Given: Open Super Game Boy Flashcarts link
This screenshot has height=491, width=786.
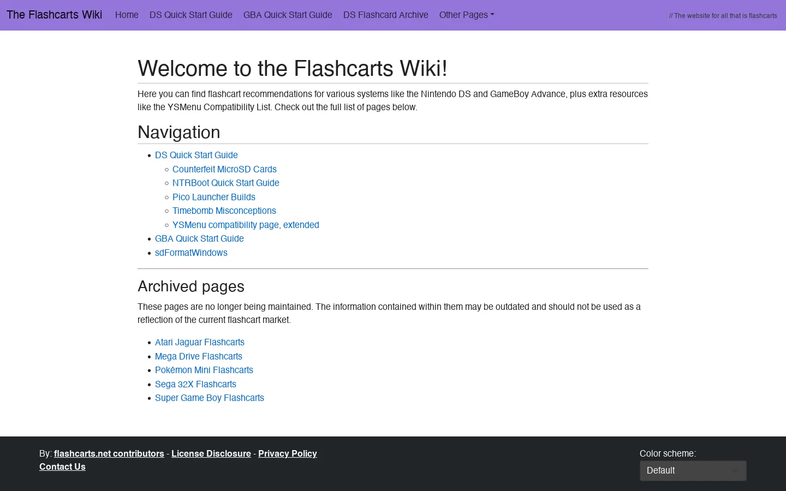Looking at the screenshot, I should pos(210,398).
